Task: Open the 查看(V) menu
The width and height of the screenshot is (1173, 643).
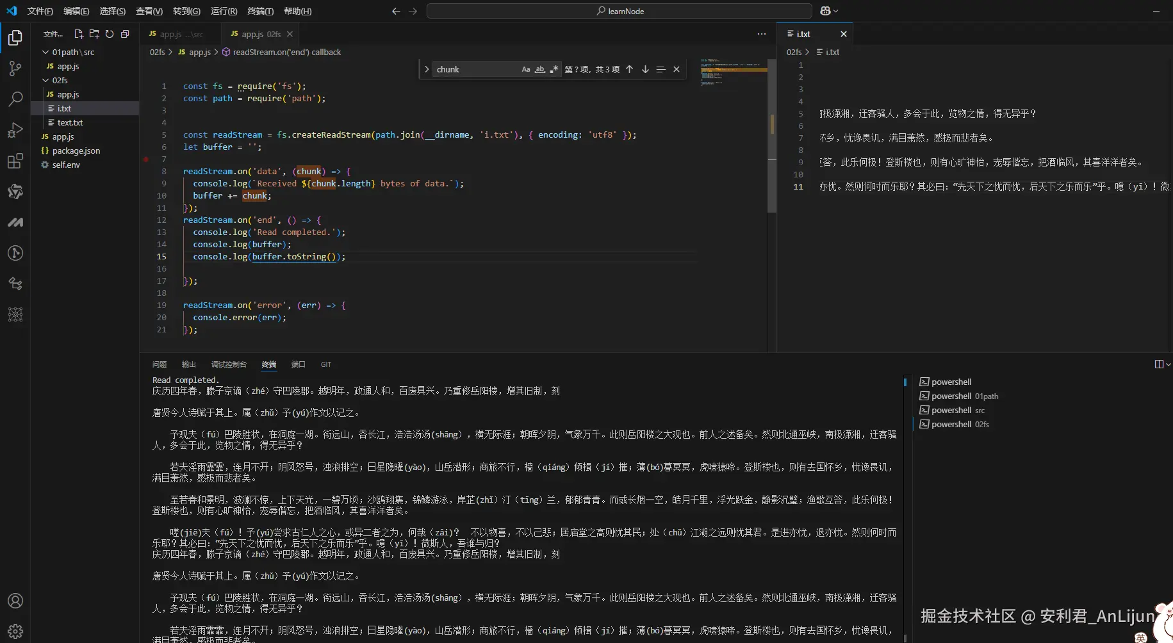Action: click(x=149, y=11)
